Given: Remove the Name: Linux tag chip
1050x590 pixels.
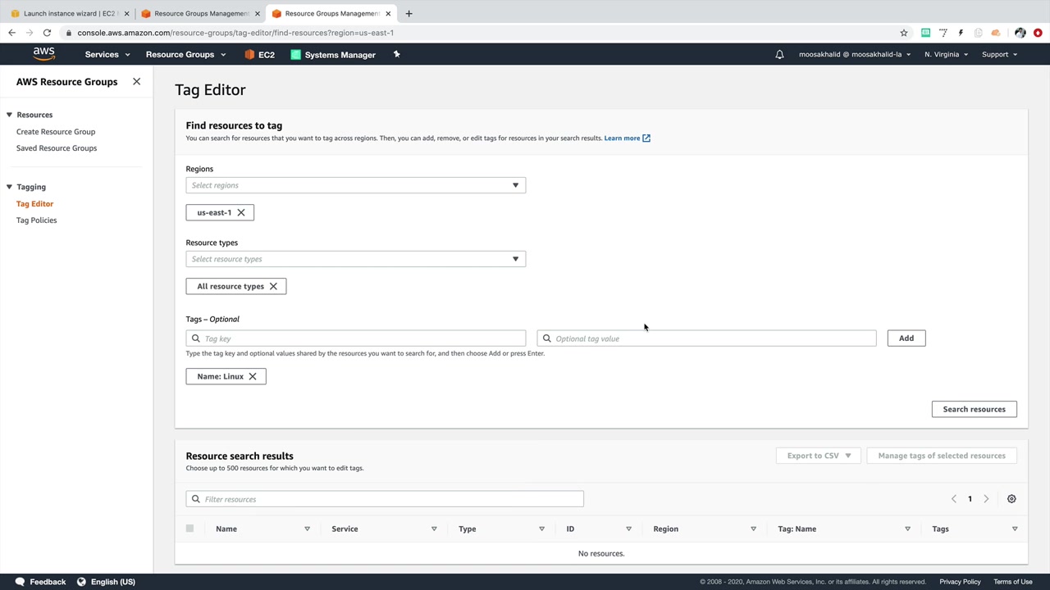Looking at the screenshot, I should 253,376.
